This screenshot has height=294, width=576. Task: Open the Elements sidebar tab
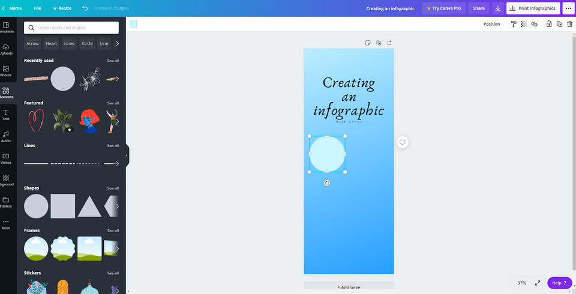click(x=6, y=93)
